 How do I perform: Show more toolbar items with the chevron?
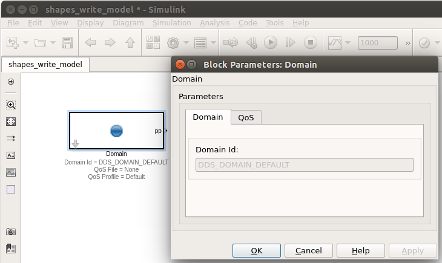pyautogui.click(x=408, y=43)
